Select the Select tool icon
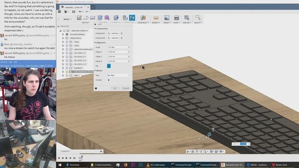Image resolution: width=299 pixels, height=168 pixels. pyautogui.click(x=198, y=18)
